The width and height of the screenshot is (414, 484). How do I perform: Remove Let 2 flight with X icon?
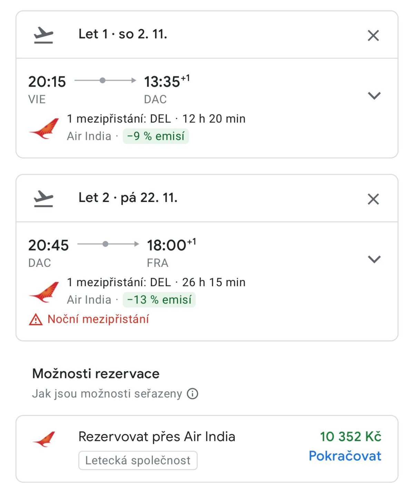point(373,199)
